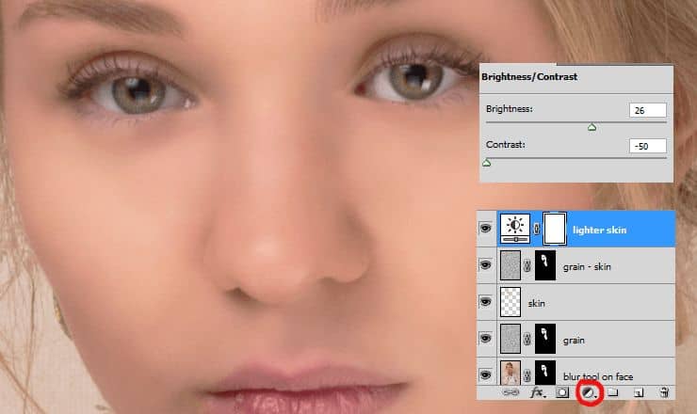Screen dimensions: 697x414
Task: Click the create new layer icon
Action: (x=639, y=391)
